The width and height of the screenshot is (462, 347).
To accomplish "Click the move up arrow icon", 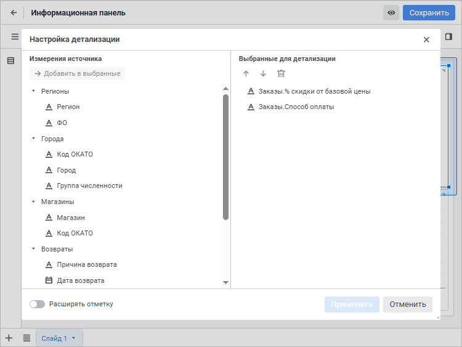I will [246, 74].
